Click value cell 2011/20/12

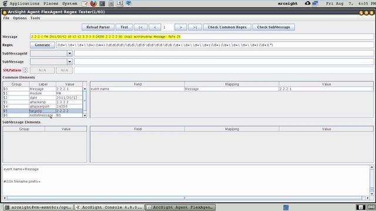click(69, 98)
